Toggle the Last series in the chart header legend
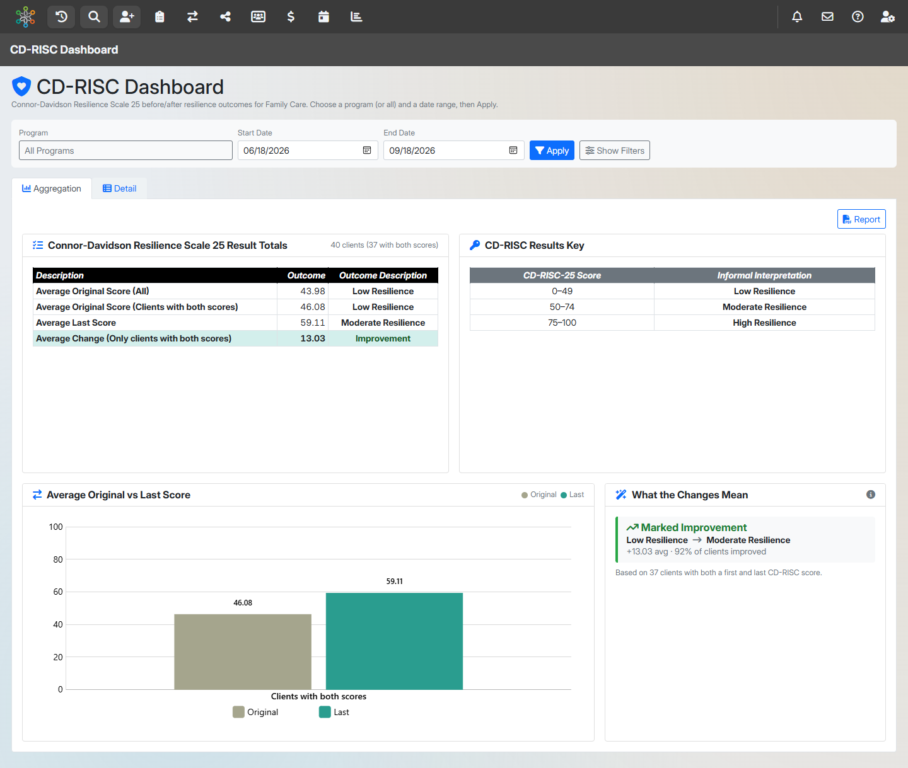908x768 pixels. pos(573,495)
